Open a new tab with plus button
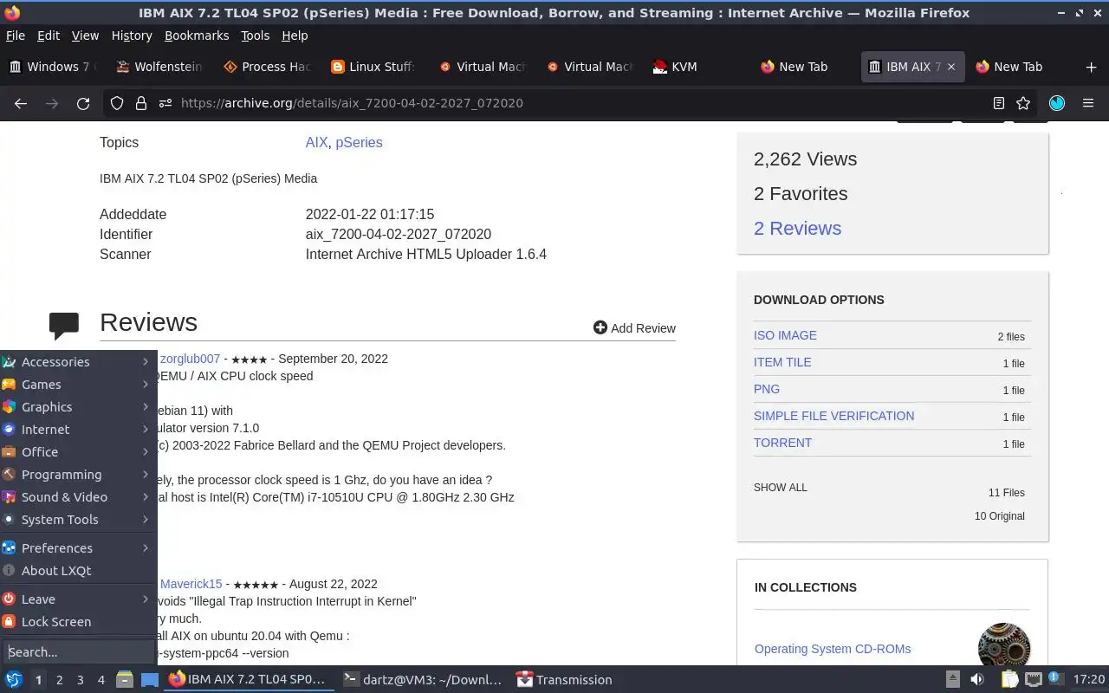This screenshot has width=1109, height=693. click(1091, 67)
